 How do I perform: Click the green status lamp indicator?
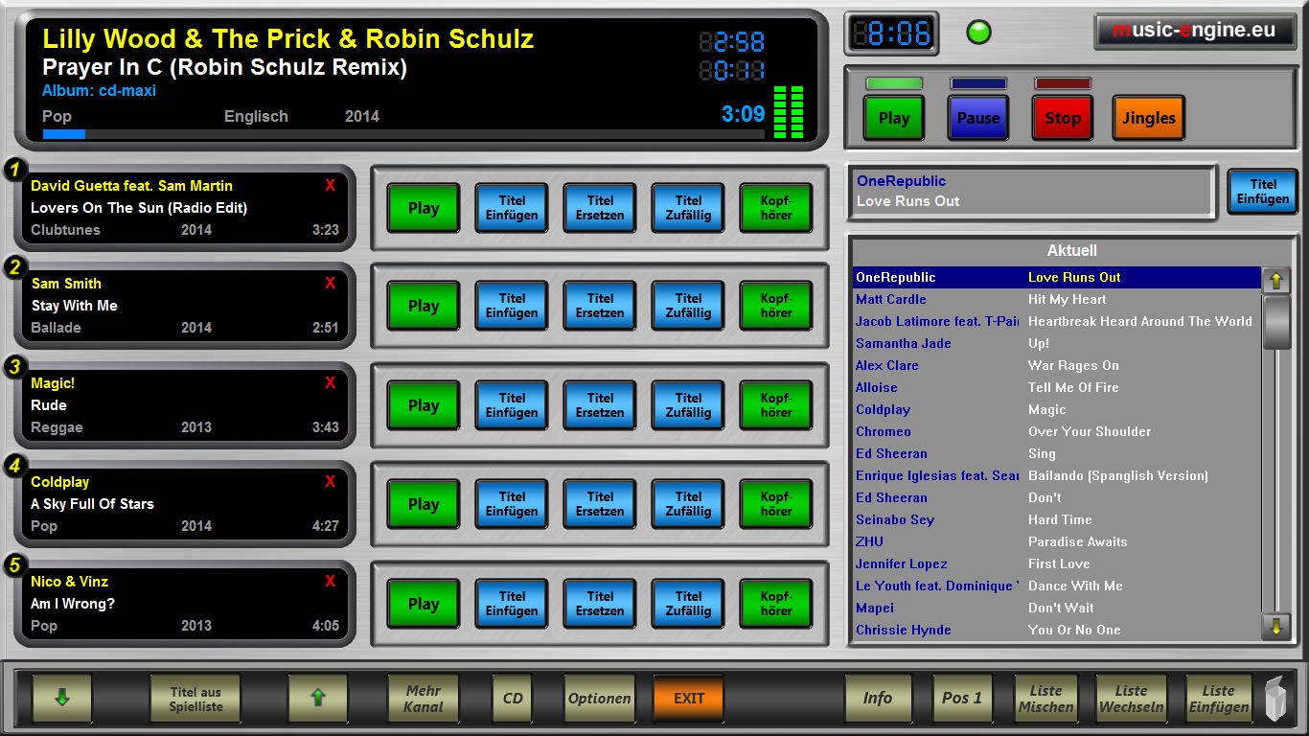click(979, 32)
